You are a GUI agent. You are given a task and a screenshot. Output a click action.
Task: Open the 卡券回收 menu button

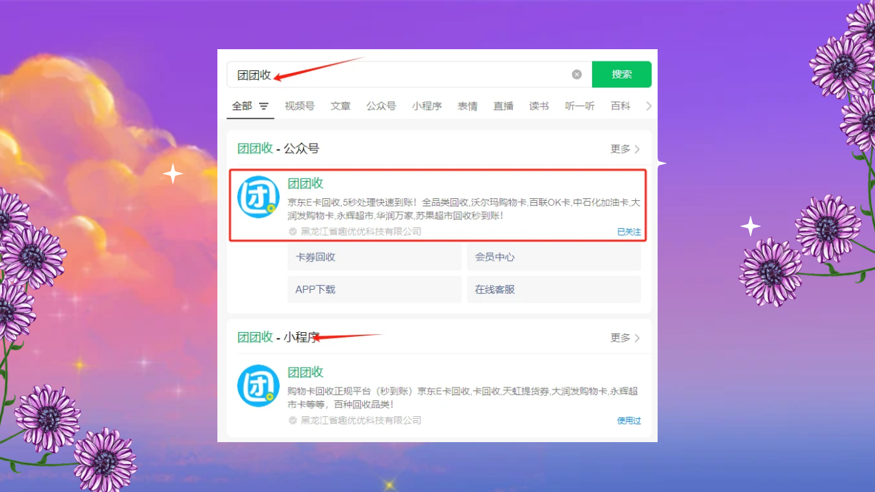375,258
